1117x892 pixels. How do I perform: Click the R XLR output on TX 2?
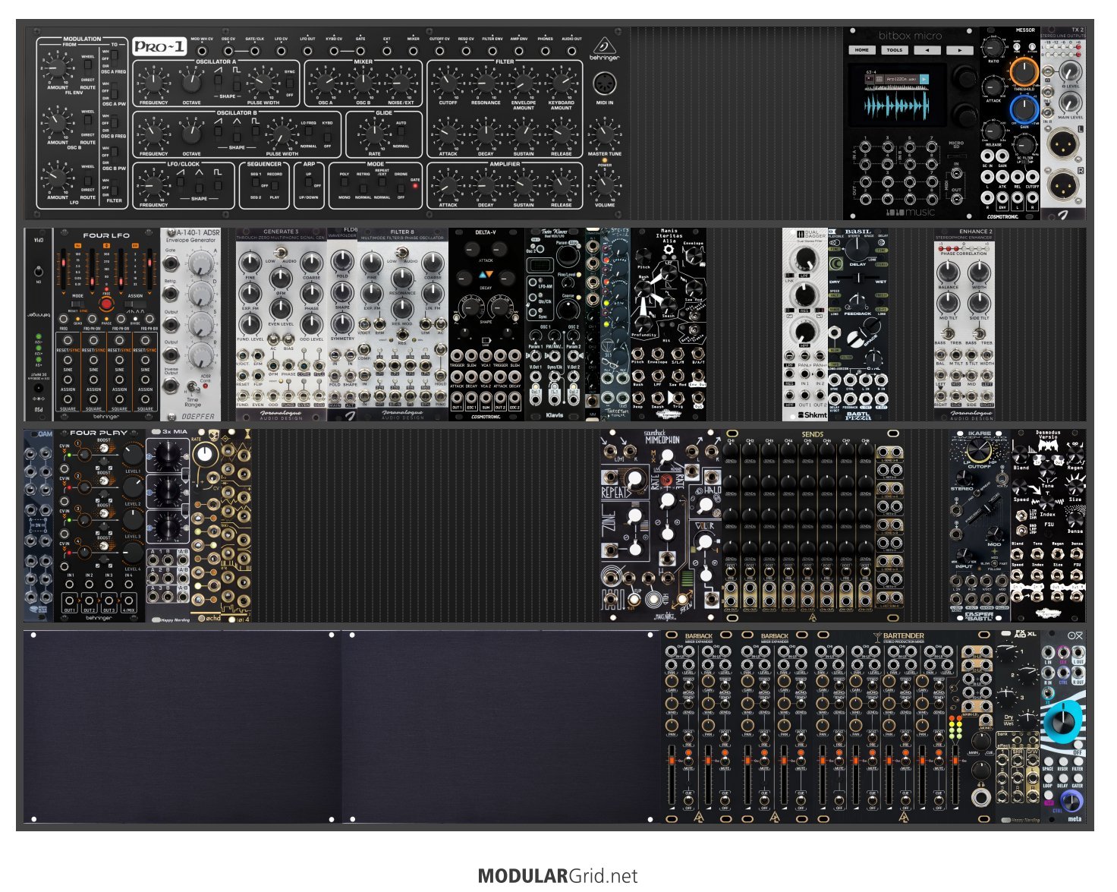point(1063,185)
